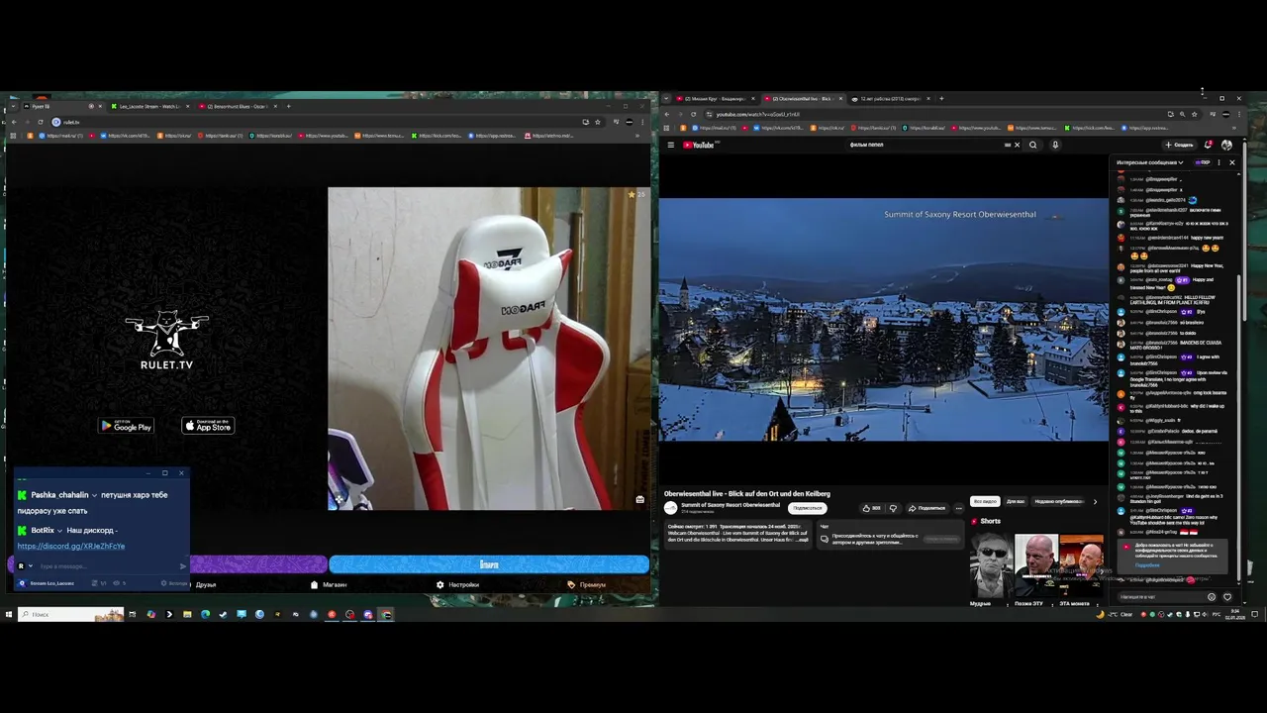The width and height of the screenshot is (1267, 713).
Task: Send message arrow in Kick chat popup
Action: [182, 566]
